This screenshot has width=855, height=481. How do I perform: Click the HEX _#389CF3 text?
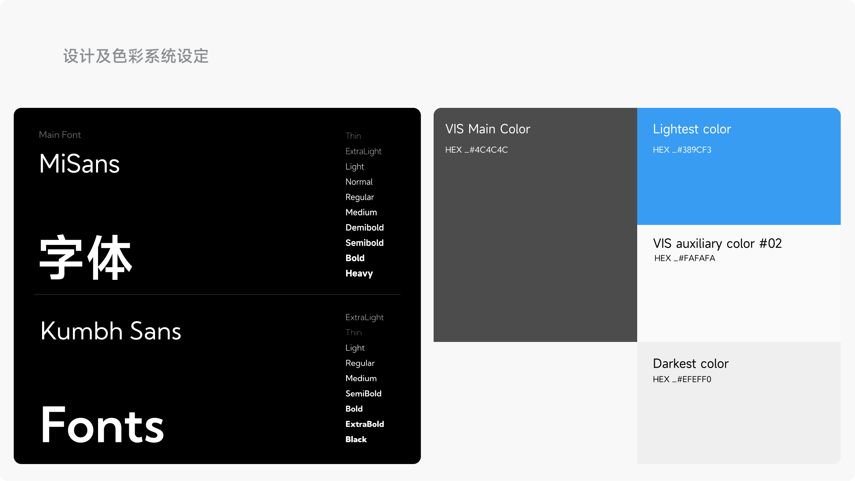682,150
